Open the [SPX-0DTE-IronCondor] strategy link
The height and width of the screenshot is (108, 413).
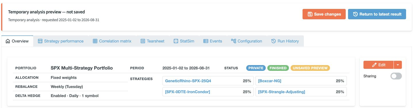[x=187, y=92]
